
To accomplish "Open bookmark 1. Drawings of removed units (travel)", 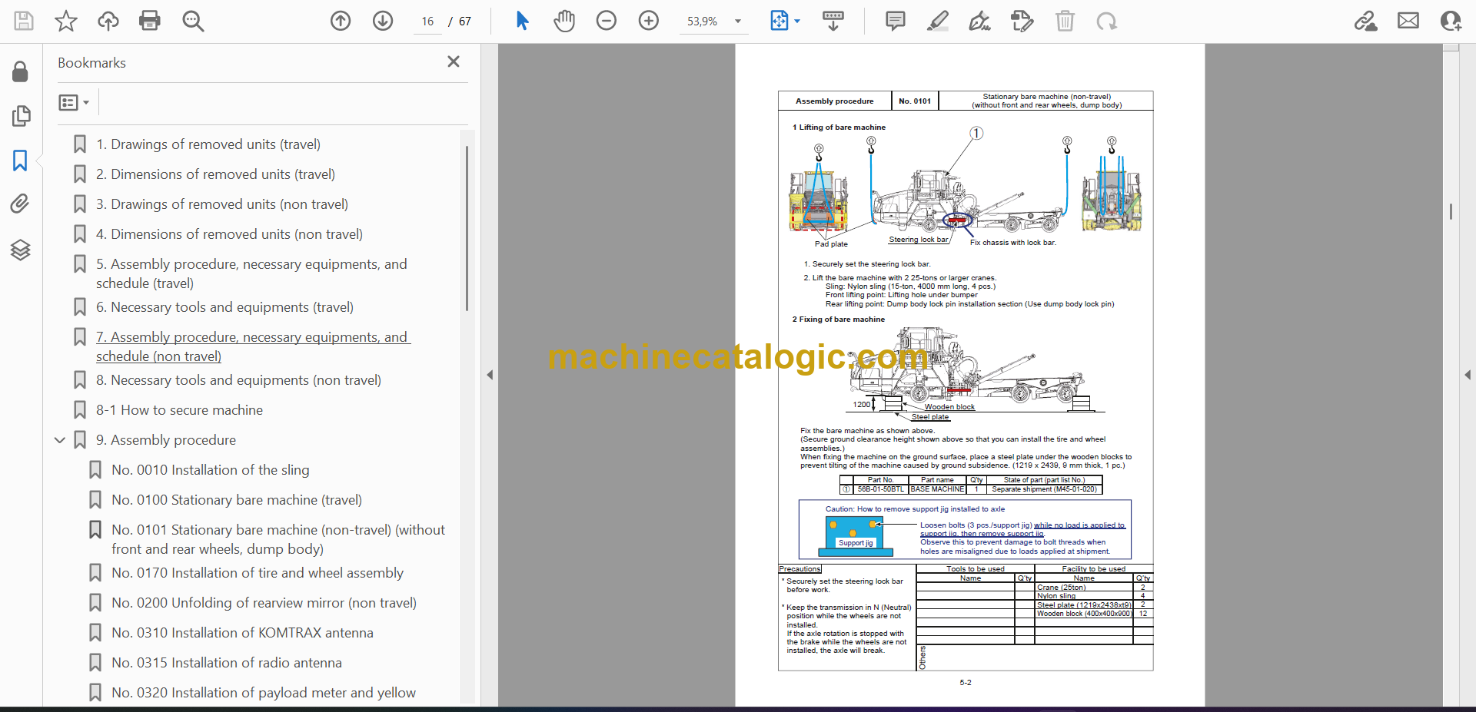I will point(208,144).
